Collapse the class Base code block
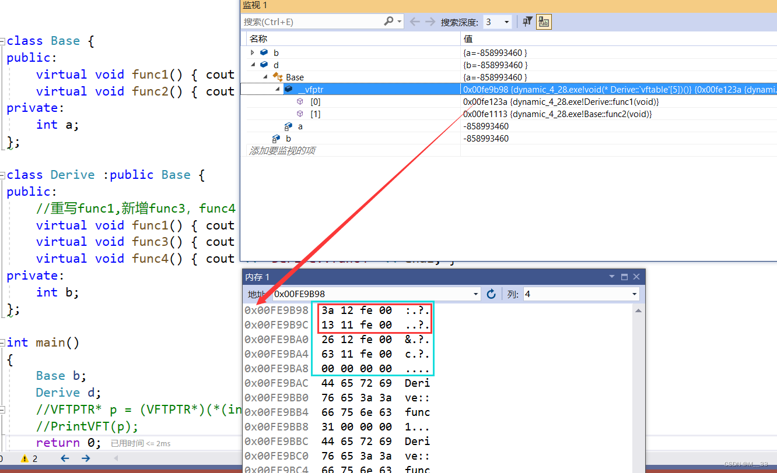 pos(3,41)
